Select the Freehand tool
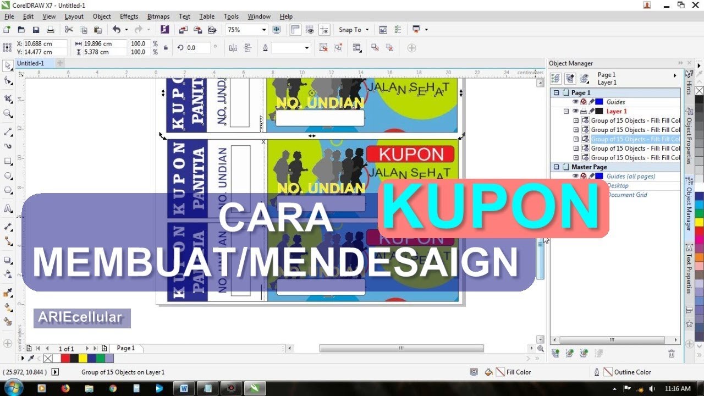704x396 pixels. click(8, 132)
